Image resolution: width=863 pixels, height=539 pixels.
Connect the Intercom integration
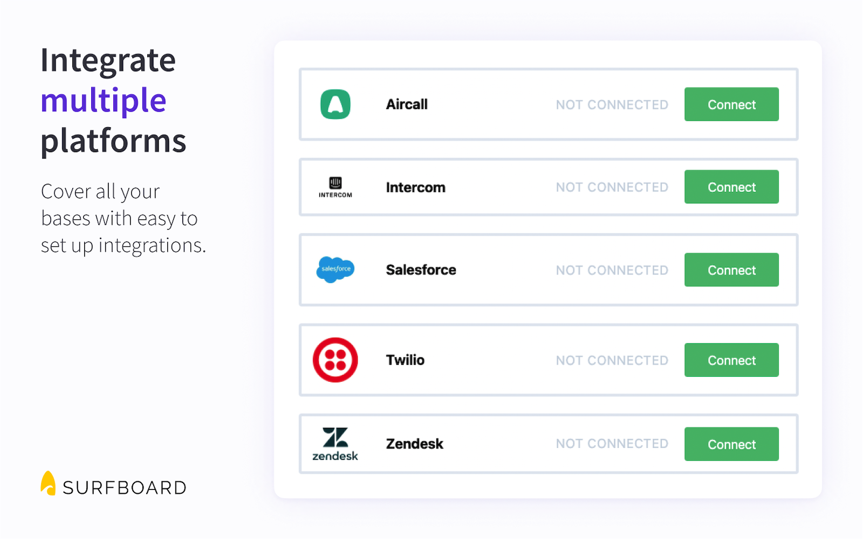731,187
